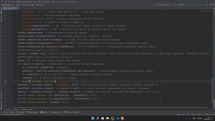The width and height of the screenshot is (215, 121).
Task: Click the Git commit checkmark icon
Action: click(198, 5)
